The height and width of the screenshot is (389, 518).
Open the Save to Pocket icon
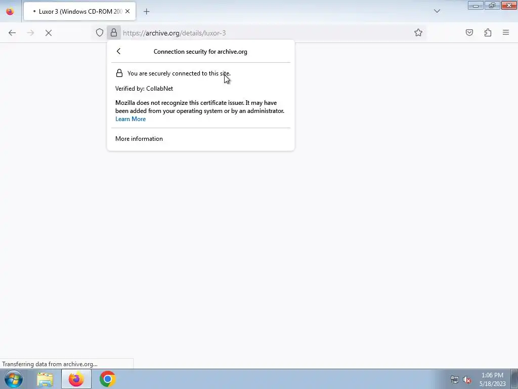[469, 33]
